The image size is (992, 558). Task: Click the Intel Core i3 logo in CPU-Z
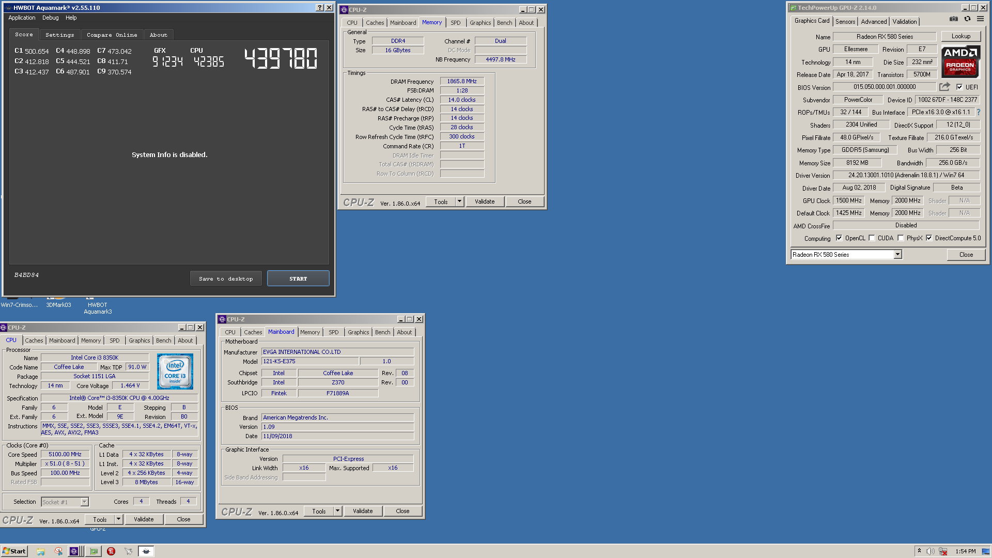click(x=175, y=371)
